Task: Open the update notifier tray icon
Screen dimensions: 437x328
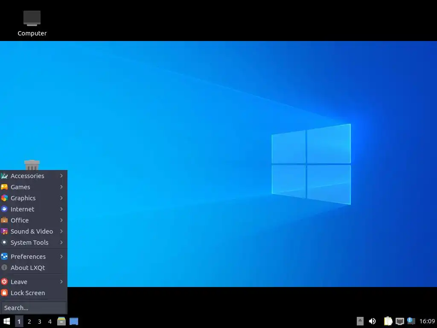Action: pyautogui.click(x=411, y=321)
